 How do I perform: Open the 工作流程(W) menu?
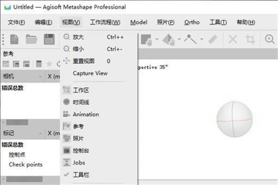pos(105,22)
